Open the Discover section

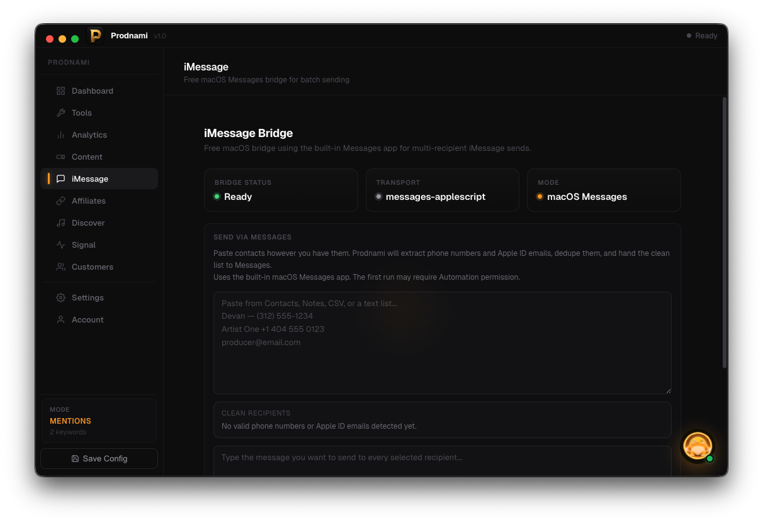(x=99, y=223)
